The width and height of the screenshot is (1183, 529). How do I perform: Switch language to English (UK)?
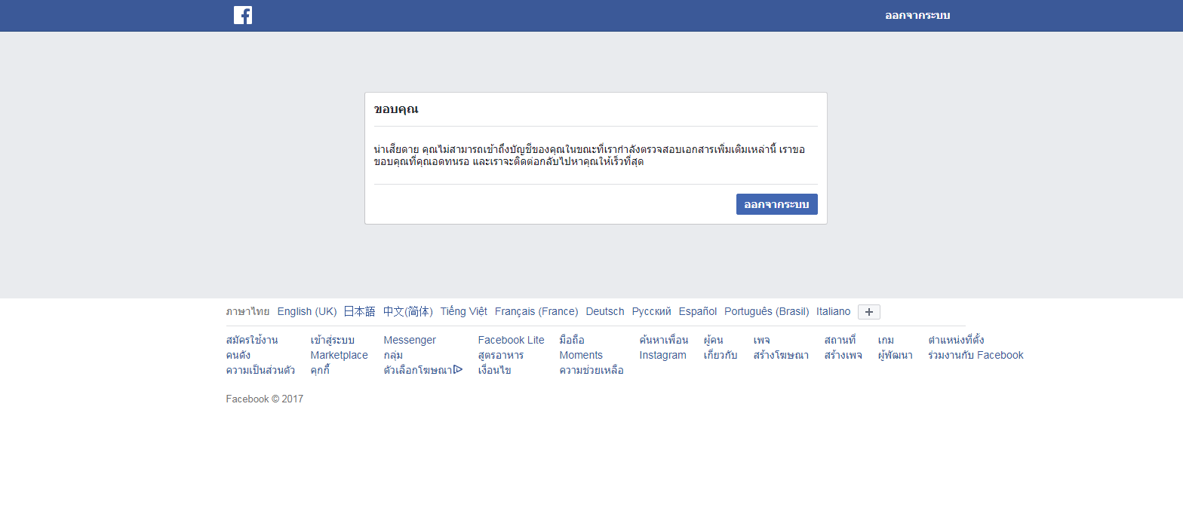point(307,311)
